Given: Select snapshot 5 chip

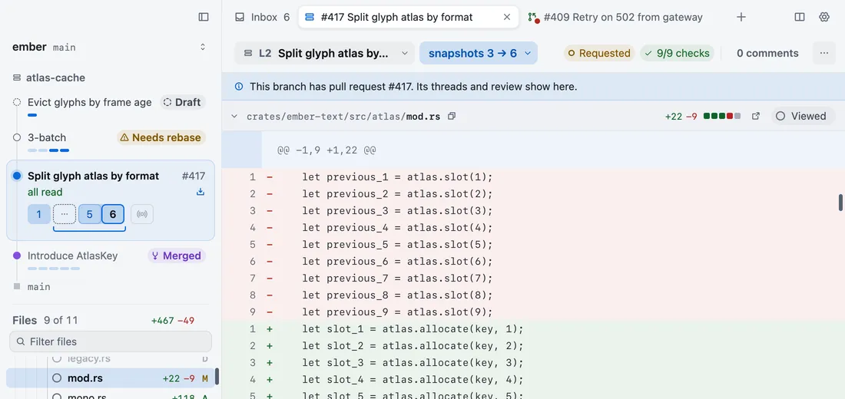Looking at the screenshot, I should pyautogui.click(x=89, y=214).
